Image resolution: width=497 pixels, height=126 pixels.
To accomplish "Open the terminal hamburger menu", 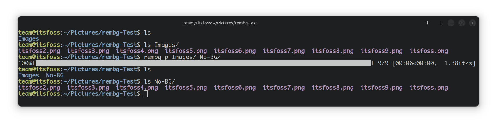I will [x=439, y=23].
